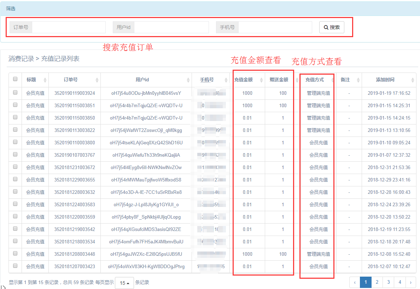Sort by the 用户id column sort arrows
The image size is (420, 289).
coord(188,80)
